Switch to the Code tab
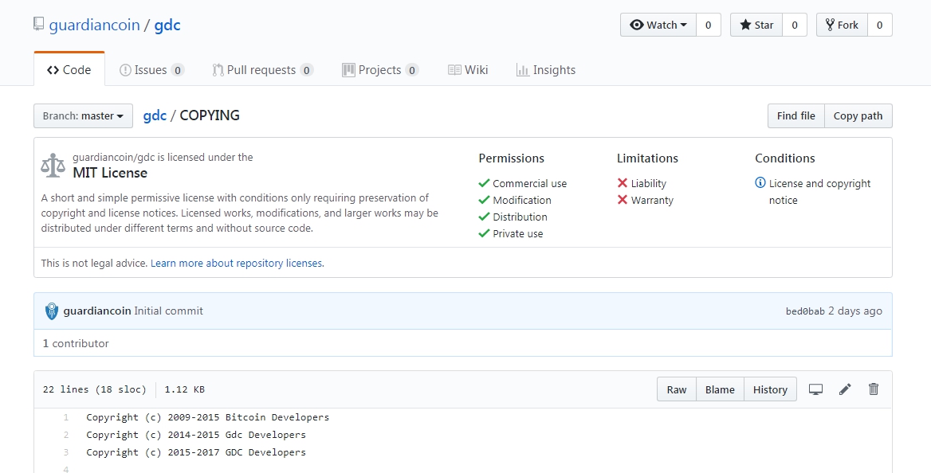 [69, 70]
